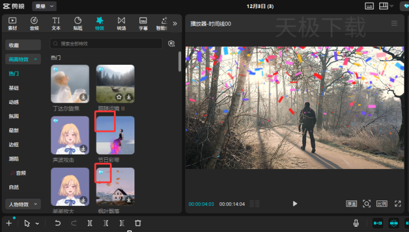Screen dimensions: 409x232
Task: Toggle timeline auto snapping
Action: pos(394,223)
